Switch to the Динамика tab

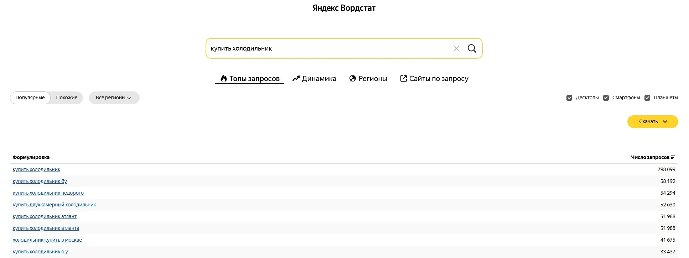point(314,79)
